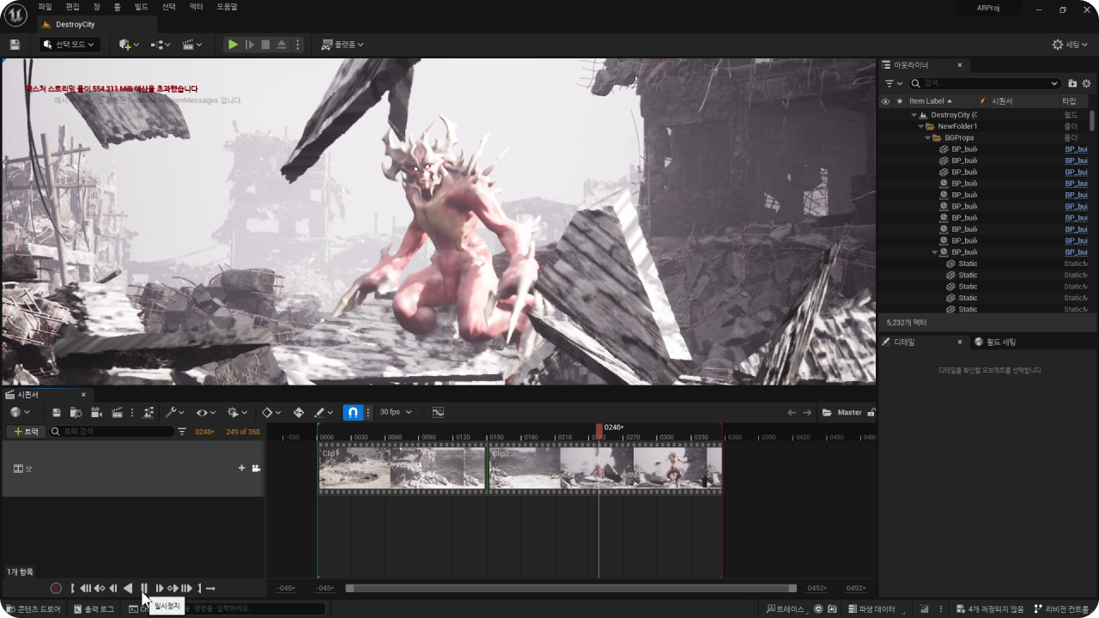Click the Skip/Advance frame button beside Play
Screen dimensions: 1099x618
tap(250, 45)
